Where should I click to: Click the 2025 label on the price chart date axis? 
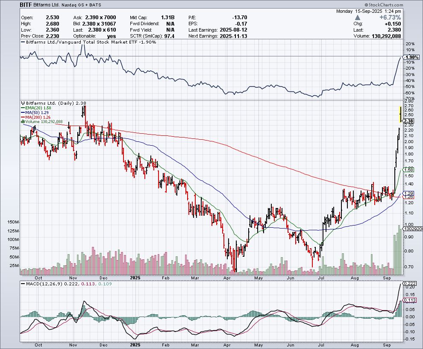135,278
